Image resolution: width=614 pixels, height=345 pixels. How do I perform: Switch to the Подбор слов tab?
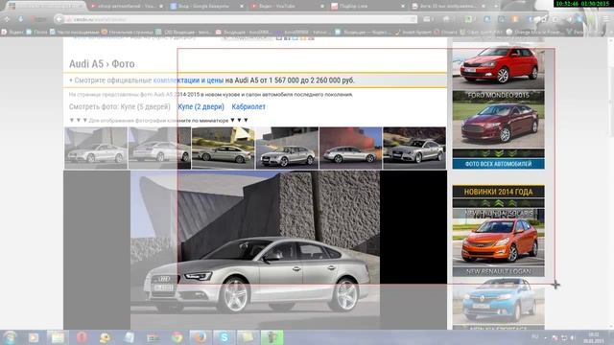(x=367, y=6)
